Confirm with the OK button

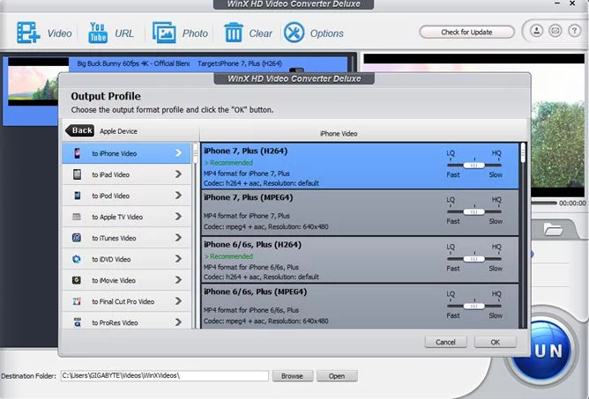tap(495, 342)
